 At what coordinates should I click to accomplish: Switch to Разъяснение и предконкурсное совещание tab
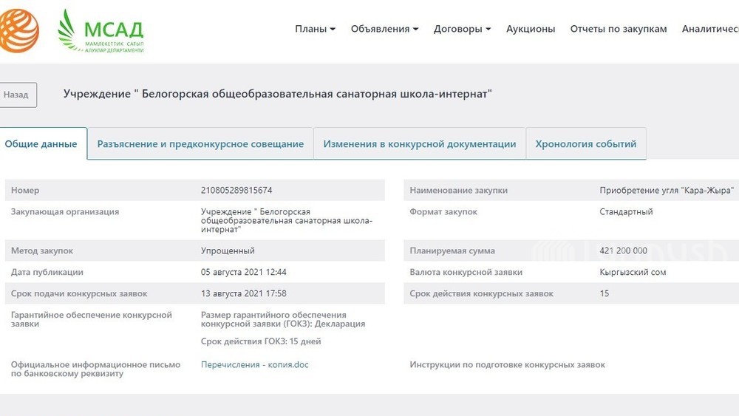[200, 144]
